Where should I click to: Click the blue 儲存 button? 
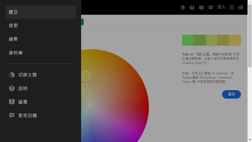coord(232,94)
